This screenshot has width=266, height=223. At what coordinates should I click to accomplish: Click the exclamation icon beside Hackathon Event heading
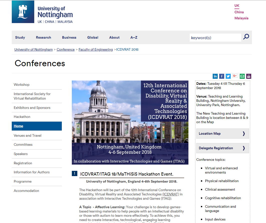point(75,174)
